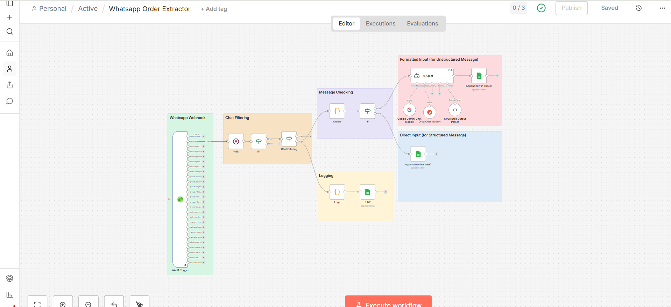Select the yellow Logging sticky note
The width and height of the screenshot is (671, 307).
click(353, 213)
